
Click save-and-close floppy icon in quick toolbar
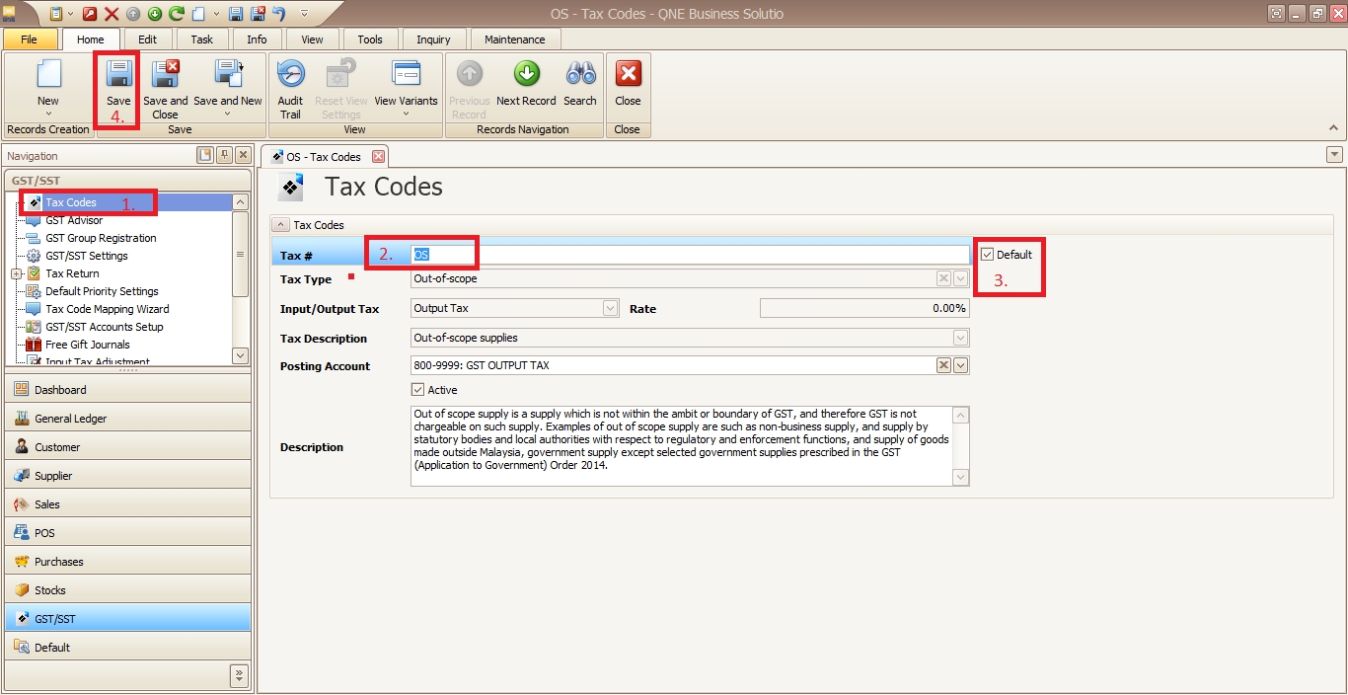[x=258, y=14]
